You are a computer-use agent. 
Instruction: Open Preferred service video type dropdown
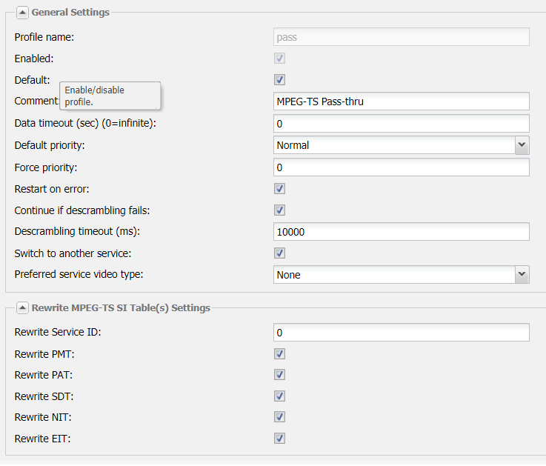point(522,275)
